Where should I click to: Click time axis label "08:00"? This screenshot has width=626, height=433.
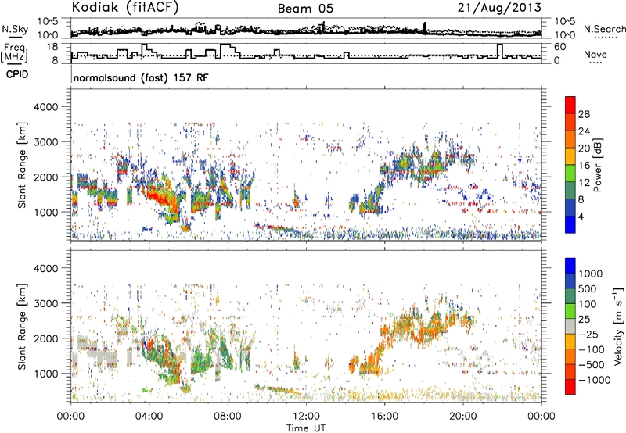click(x=228, y=417)
